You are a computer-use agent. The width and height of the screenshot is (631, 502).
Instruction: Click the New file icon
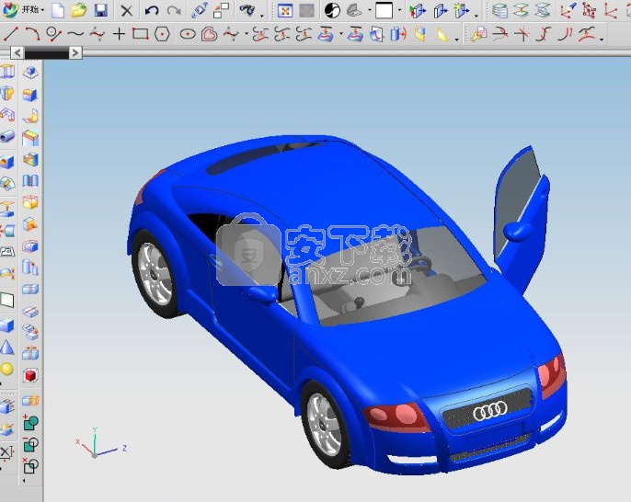tap(59, 11)
